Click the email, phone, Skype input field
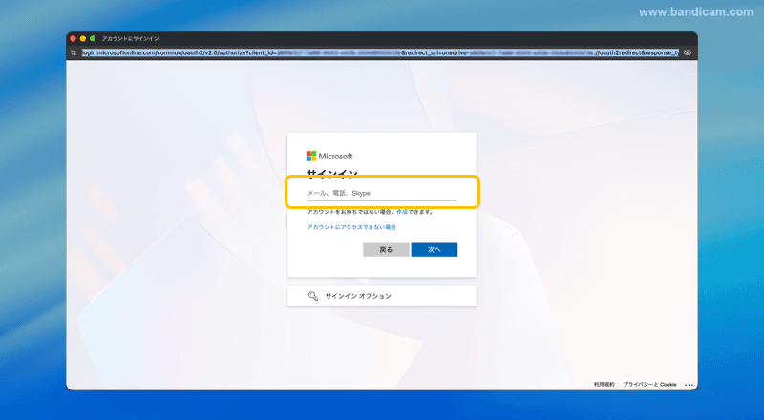 (381, 193)
